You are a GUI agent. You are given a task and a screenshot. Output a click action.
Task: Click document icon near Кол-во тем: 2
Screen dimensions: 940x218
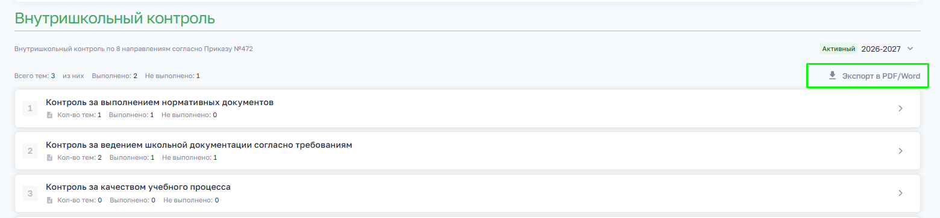50,157
